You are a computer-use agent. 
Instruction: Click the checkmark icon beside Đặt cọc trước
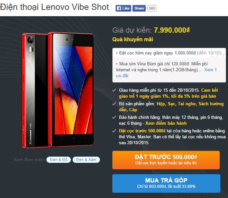point(114,131)
